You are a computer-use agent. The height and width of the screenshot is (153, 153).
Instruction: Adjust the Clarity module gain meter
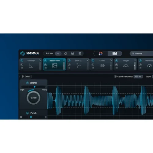pos(111,66)
